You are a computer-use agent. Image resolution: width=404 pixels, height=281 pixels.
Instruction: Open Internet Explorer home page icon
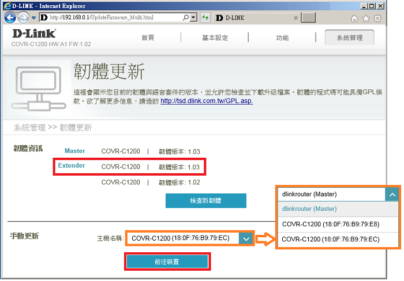[354, 18]
